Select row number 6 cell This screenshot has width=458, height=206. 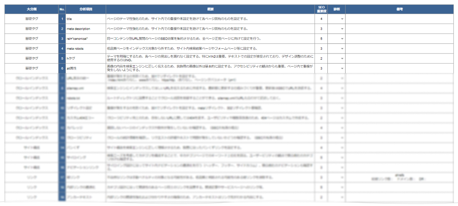click(x=62, y=69)
